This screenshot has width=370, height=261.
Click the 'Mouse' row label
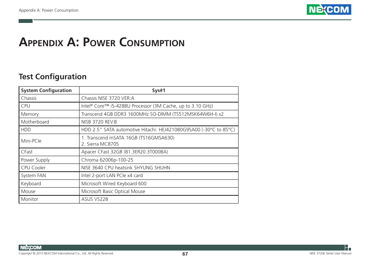coord(28,191)
